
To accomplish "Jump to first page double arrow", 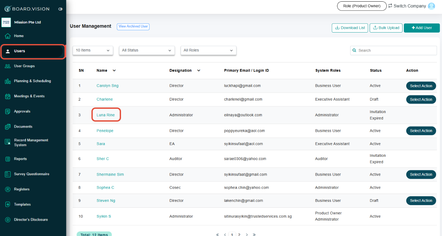I will click(x=217, y=235).
